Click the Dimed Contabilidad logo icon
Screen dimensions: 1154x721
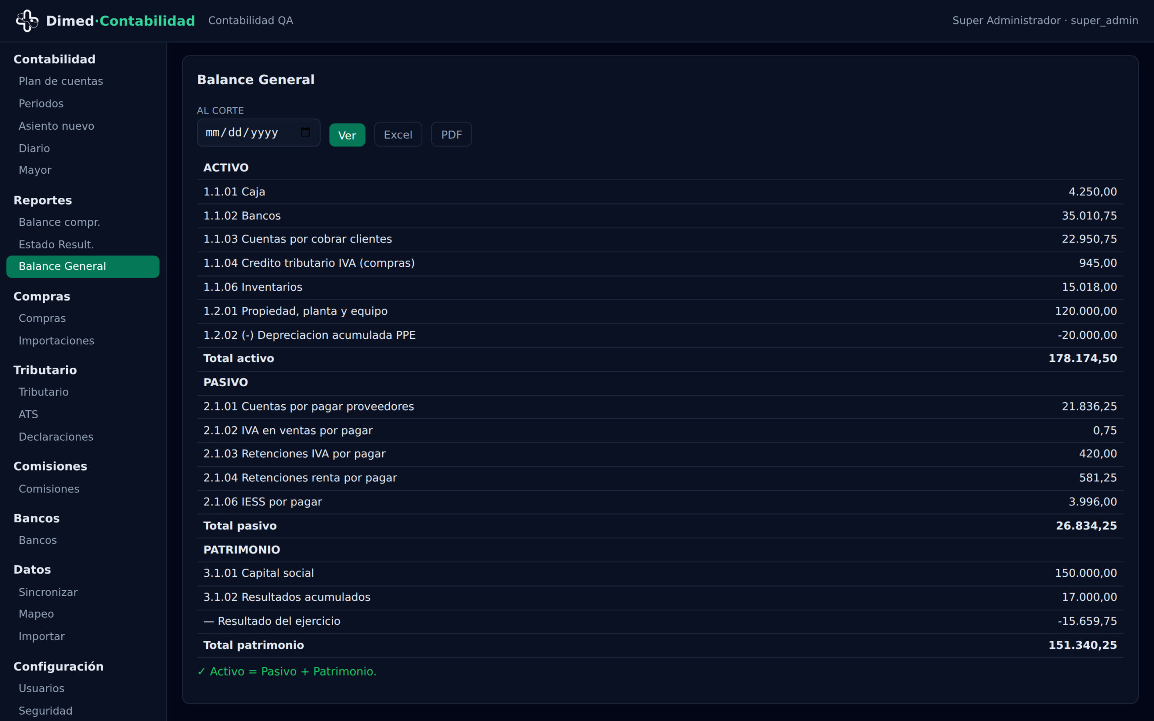pyautogui.click(x=27, y=21)
